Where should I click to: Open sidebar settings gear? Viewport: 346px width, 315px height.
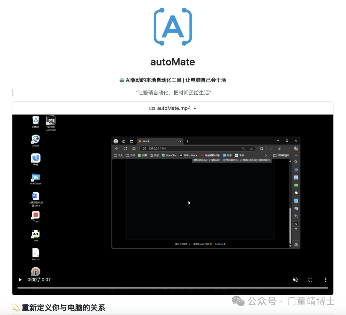[296, 245]
